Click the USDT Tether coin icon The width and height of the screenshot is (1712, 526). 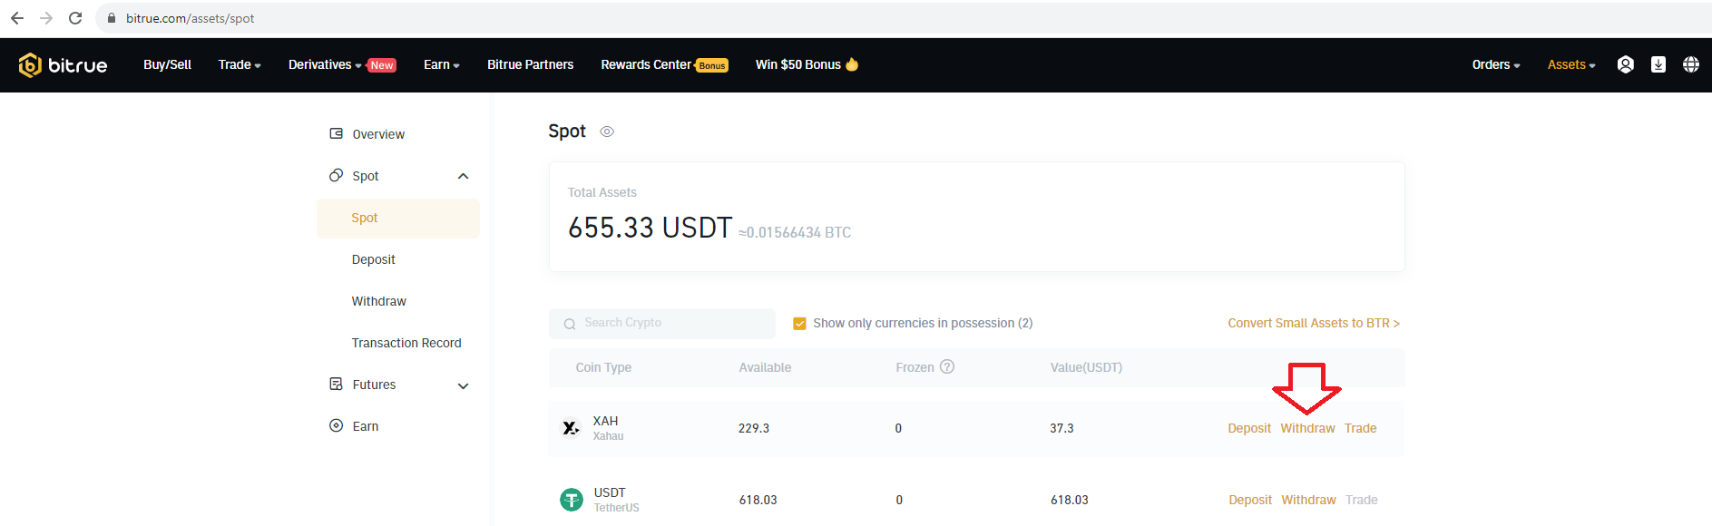(x=572, y=500)
